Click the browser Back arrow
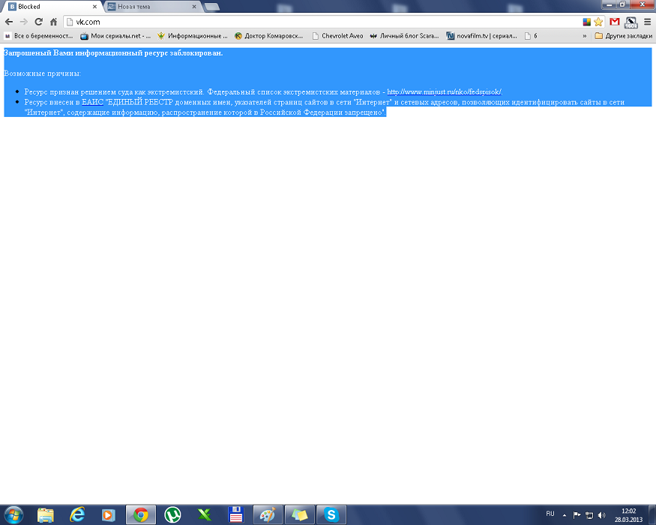This screenshot has height=525, width=656. point(9,22)
